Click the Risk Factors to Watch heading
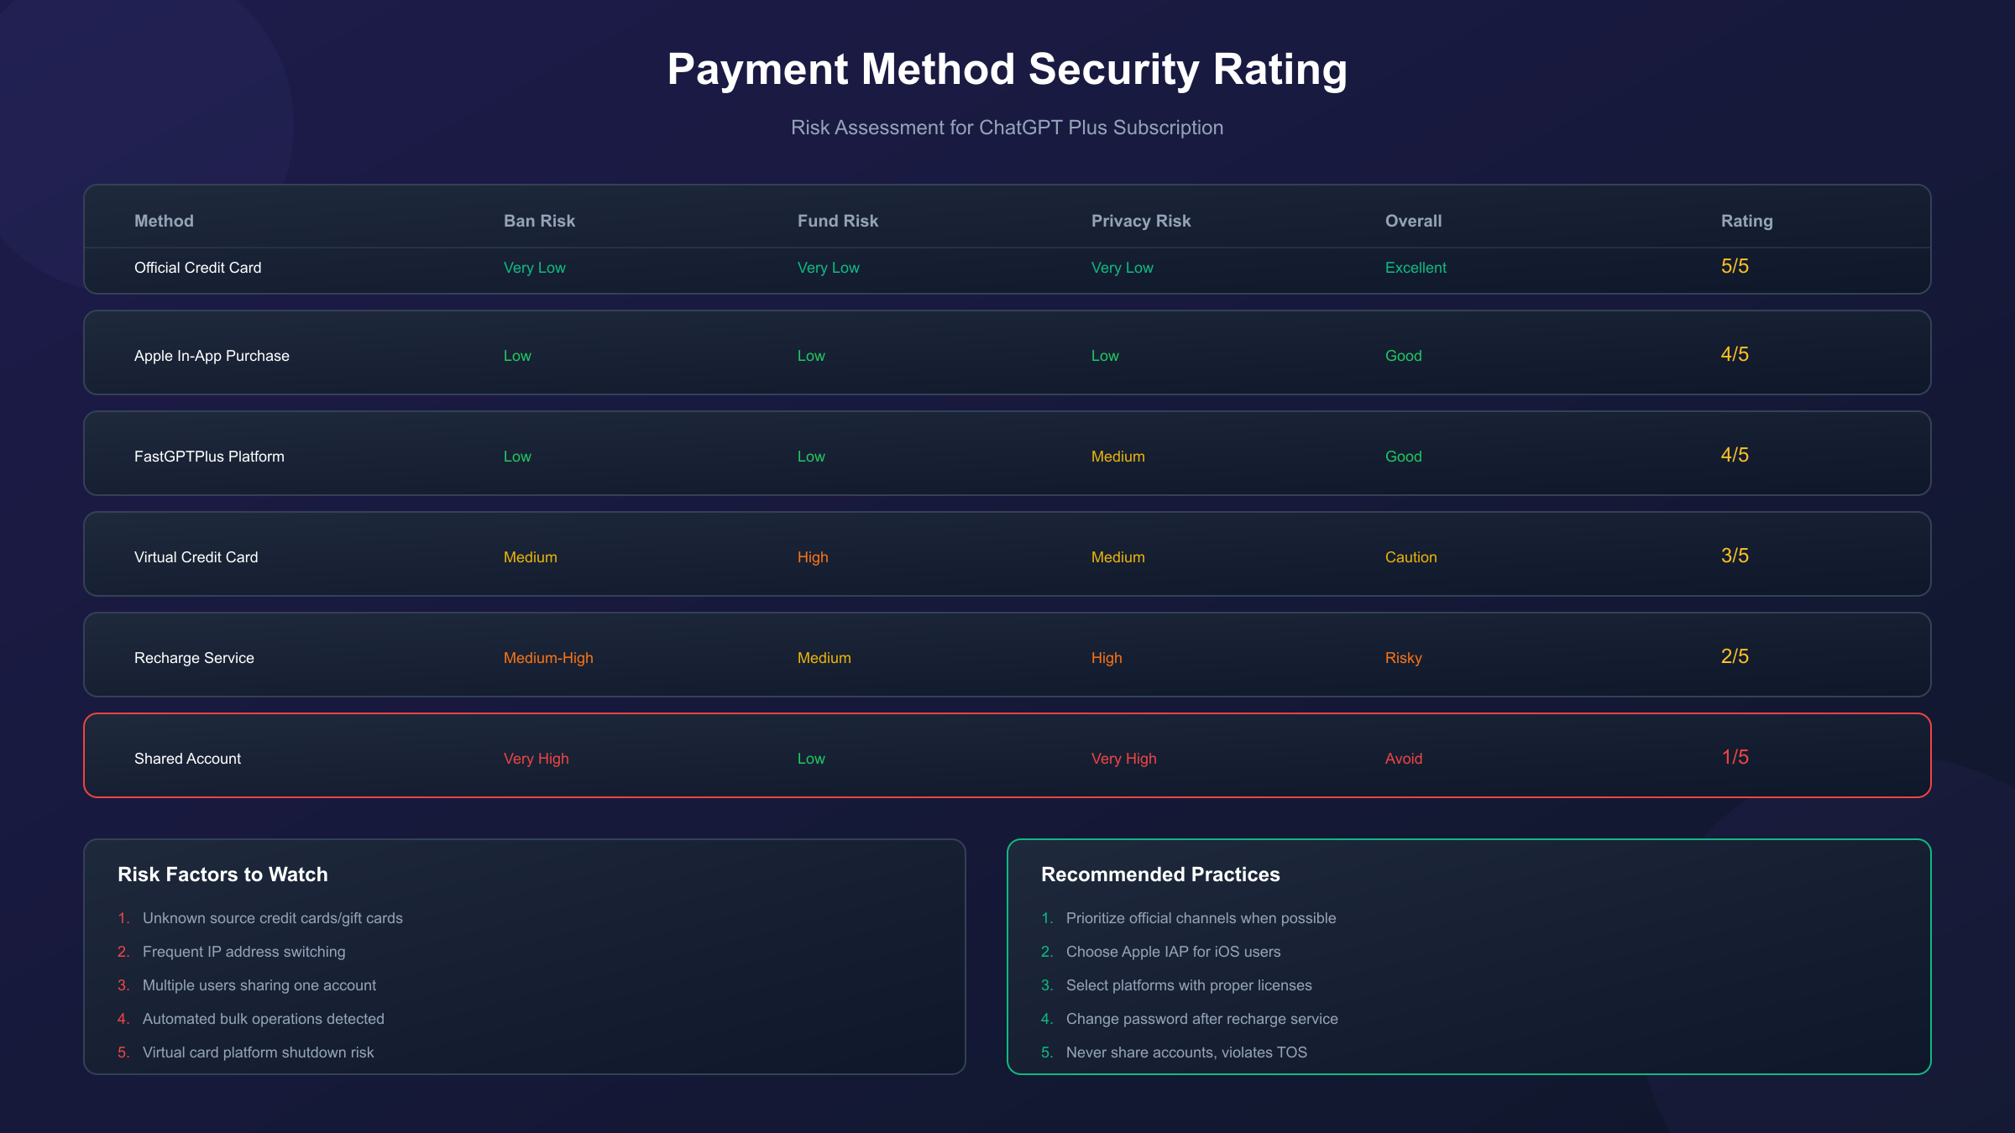This screenshot has height=1133, width=2015. pos(222,875)
